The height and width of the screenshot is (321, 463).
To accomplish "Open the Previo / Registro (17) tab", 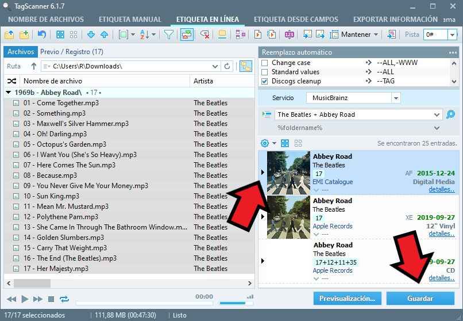I will coord(72,52).
